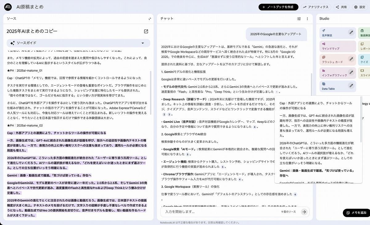Screen dimensions: 370x225
Task: Click ノートブックを作成 button
Action: point(278,7)
